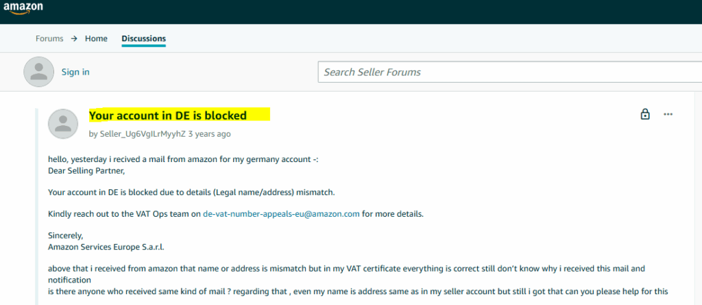This screenshot has height=305, width=702.
Task: Click the '3 years ago' timestamp
Action: point(210,134)
